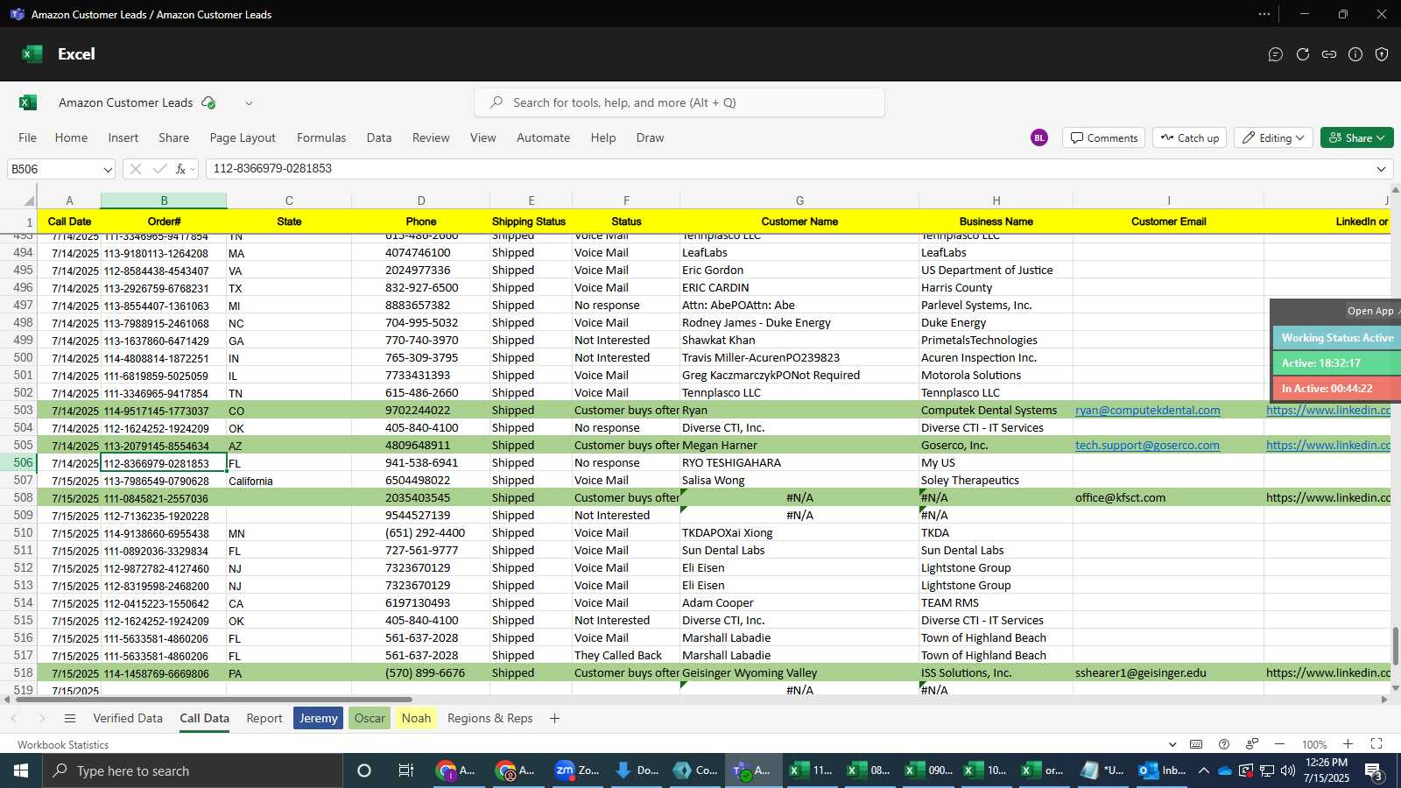Open the info icon in Teams header
The image size is (1401, 788).
(1355, 54)
